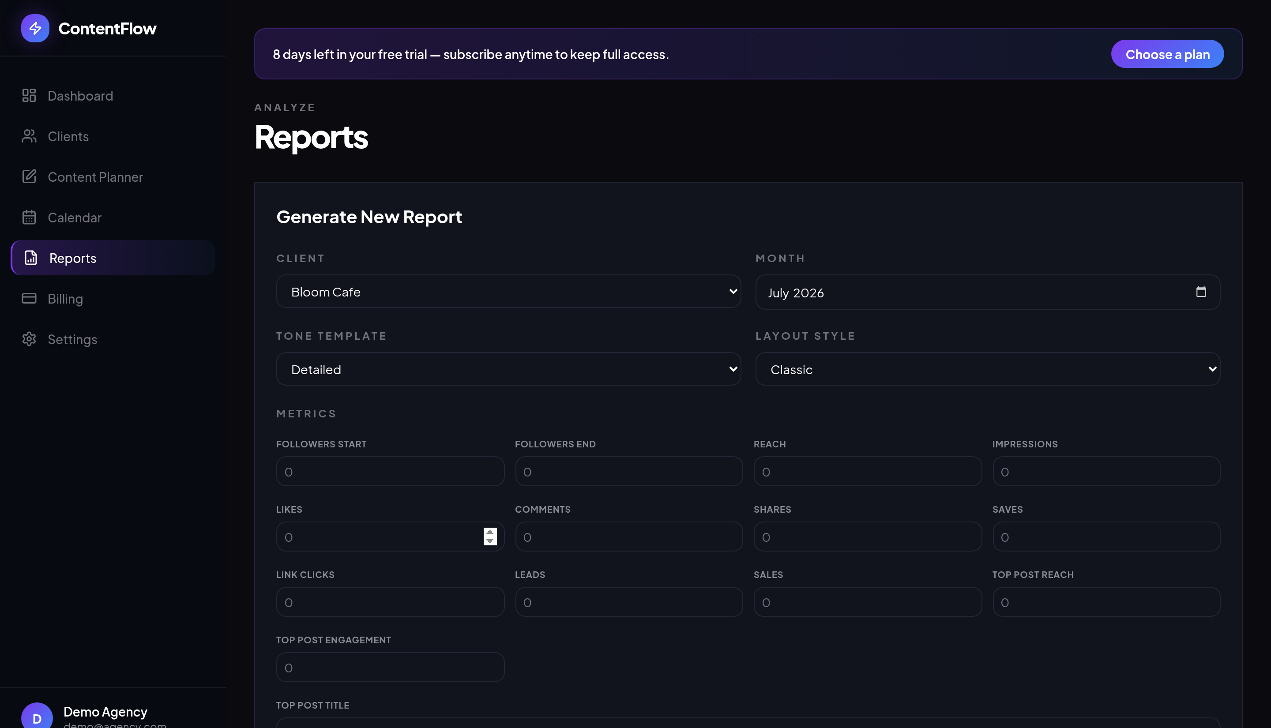Screen dimensions: 1271x728
Task: Focus the Shares metric input
Action: (x=868, y=537)
